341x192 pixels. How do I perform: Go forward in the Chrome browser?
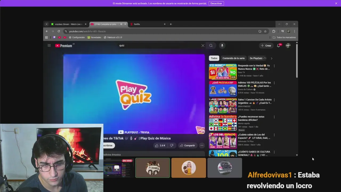tap(53, 31)
